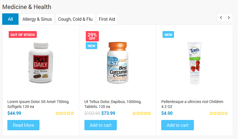The width and height of the screenshot is (238, 139).
Task: Add $4.00 children's product to cart
Action: [178, 125]
